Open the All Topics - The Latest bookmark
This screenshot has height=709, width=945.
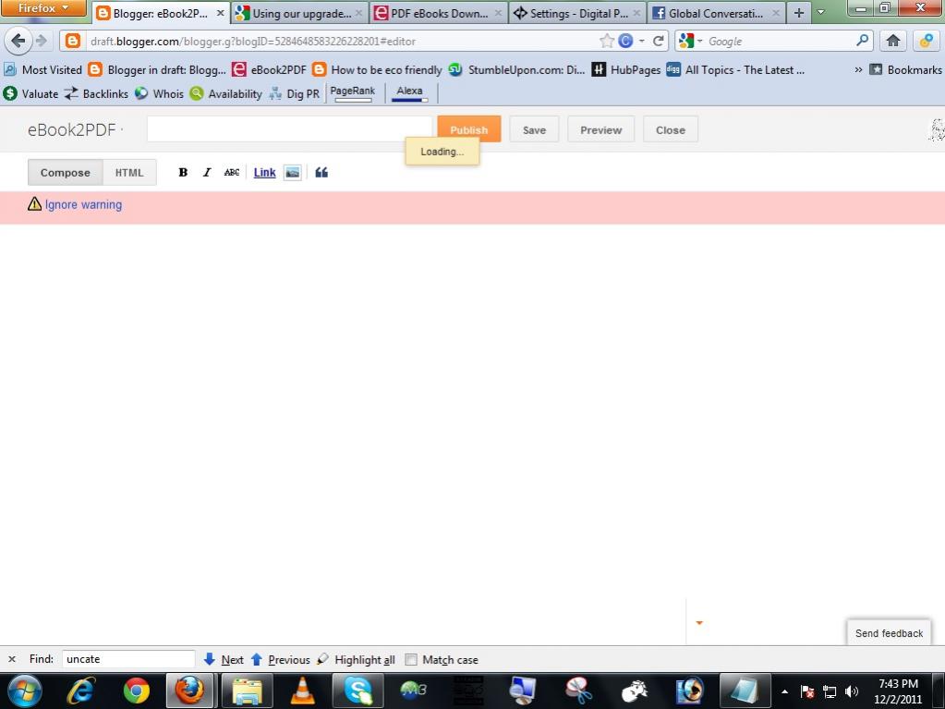click(735, 70)
